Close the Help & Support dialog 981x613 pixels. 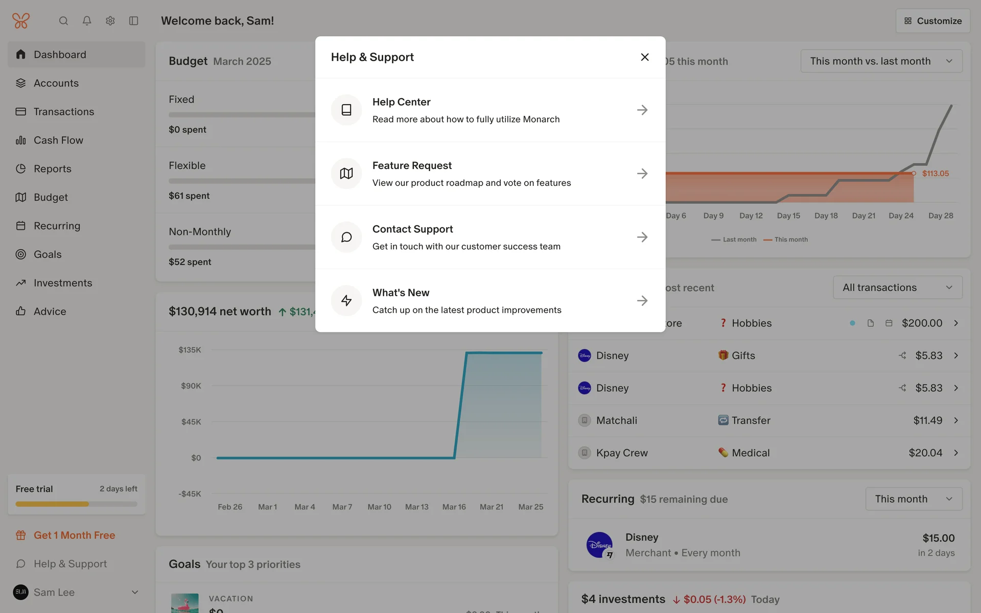pos(645,57)
